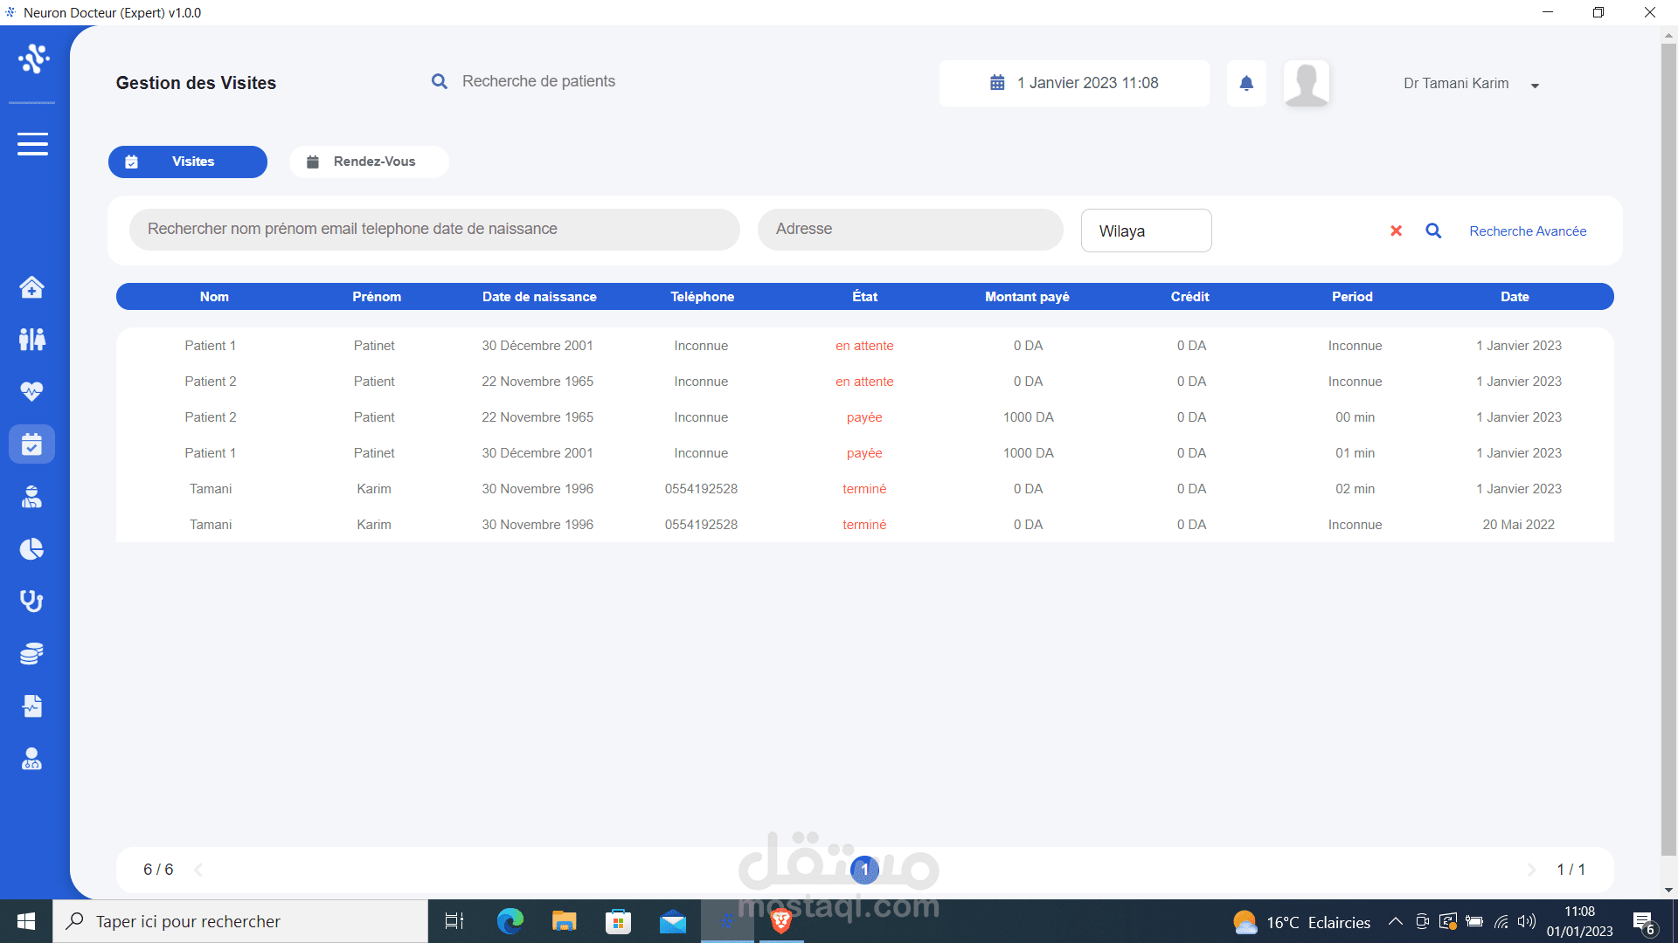Open the pie chart statistics icon

point(31,548)
